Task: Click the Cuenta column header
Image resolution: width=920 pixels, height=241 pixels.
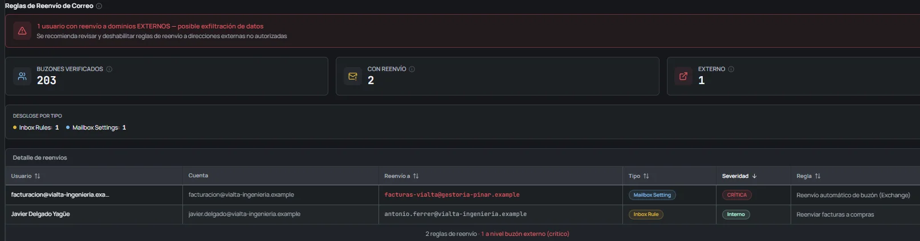Action: point(198,176)
